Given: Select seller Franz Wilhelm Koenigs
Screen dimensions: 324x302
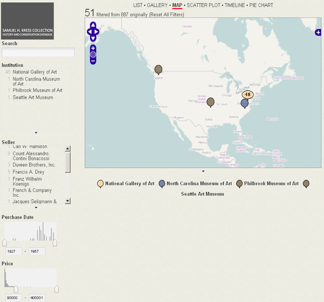Looking at the screenshot, I should (x=27, y=181).
